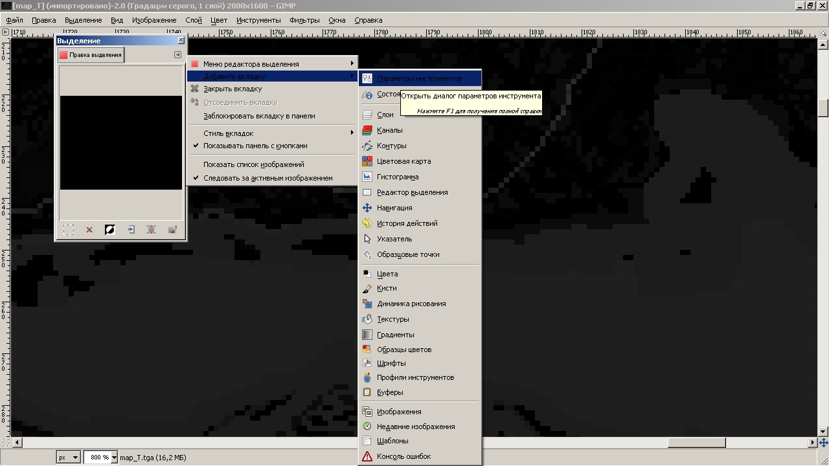Click Добавить вкладку menu entry
The width and height of the screenshot is (829, 466).
tap(273, 76)
